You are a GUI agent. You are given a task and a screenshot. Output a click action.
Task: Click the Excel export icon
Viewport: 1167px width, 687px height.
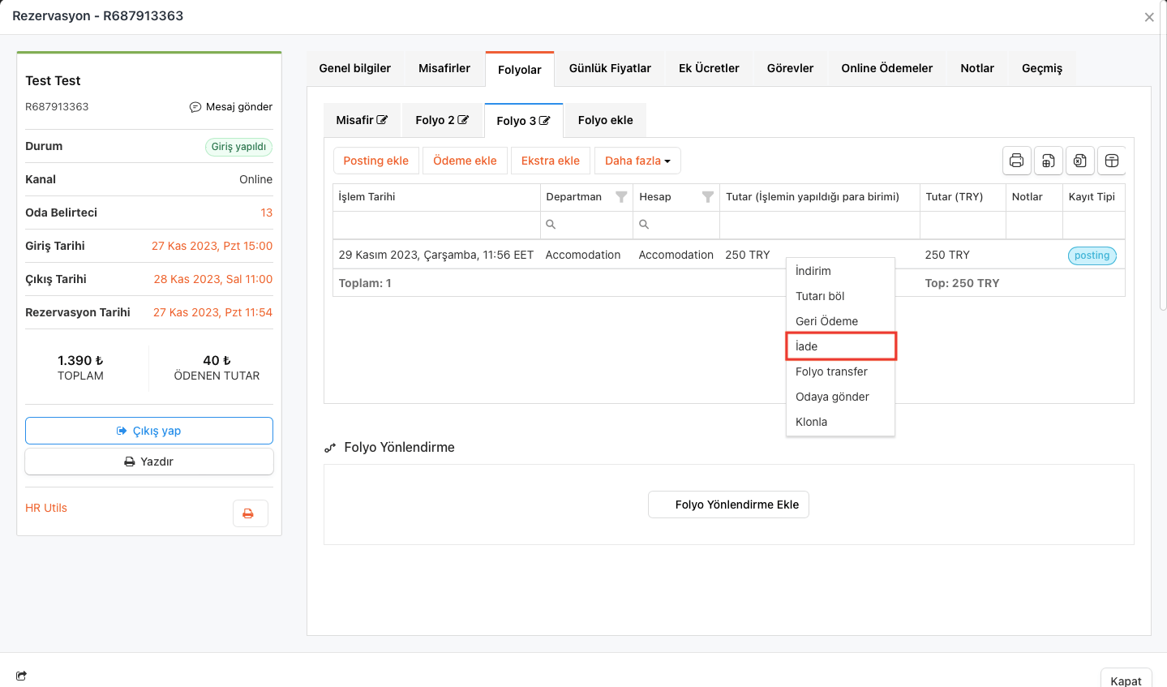1079,161
